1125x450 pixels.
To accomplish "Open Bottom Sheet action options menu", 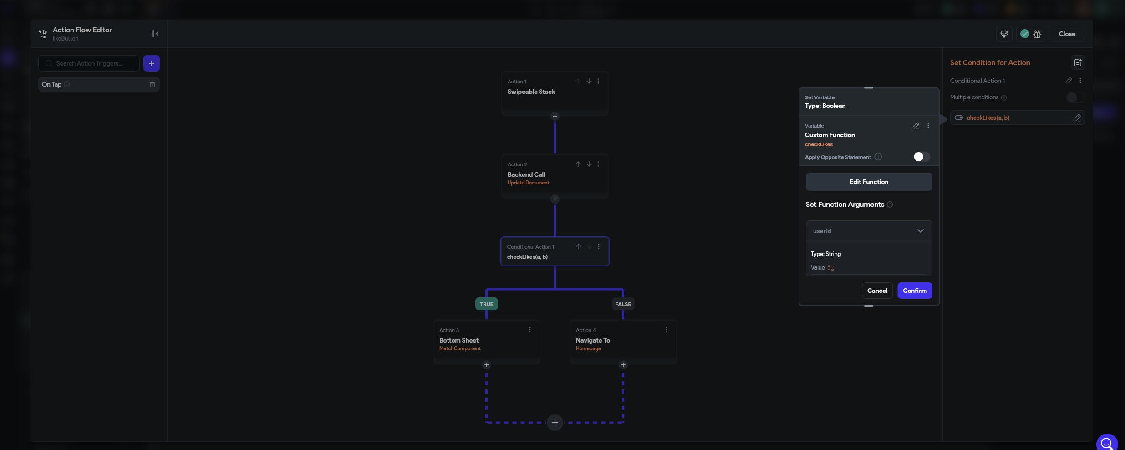I will click(x=530, y=330).
